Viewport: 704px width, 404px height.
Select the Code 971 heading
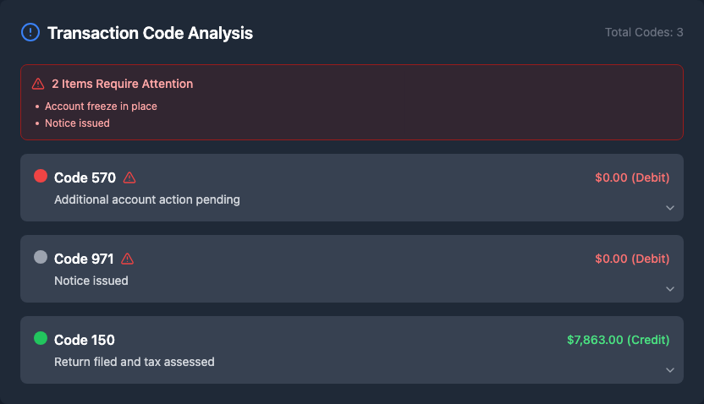[84, 259]
